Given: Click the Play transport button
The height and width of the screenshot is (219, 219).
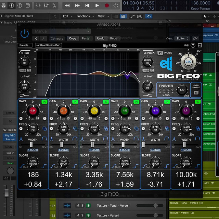Looking at the screenshot, I should 97,5.
